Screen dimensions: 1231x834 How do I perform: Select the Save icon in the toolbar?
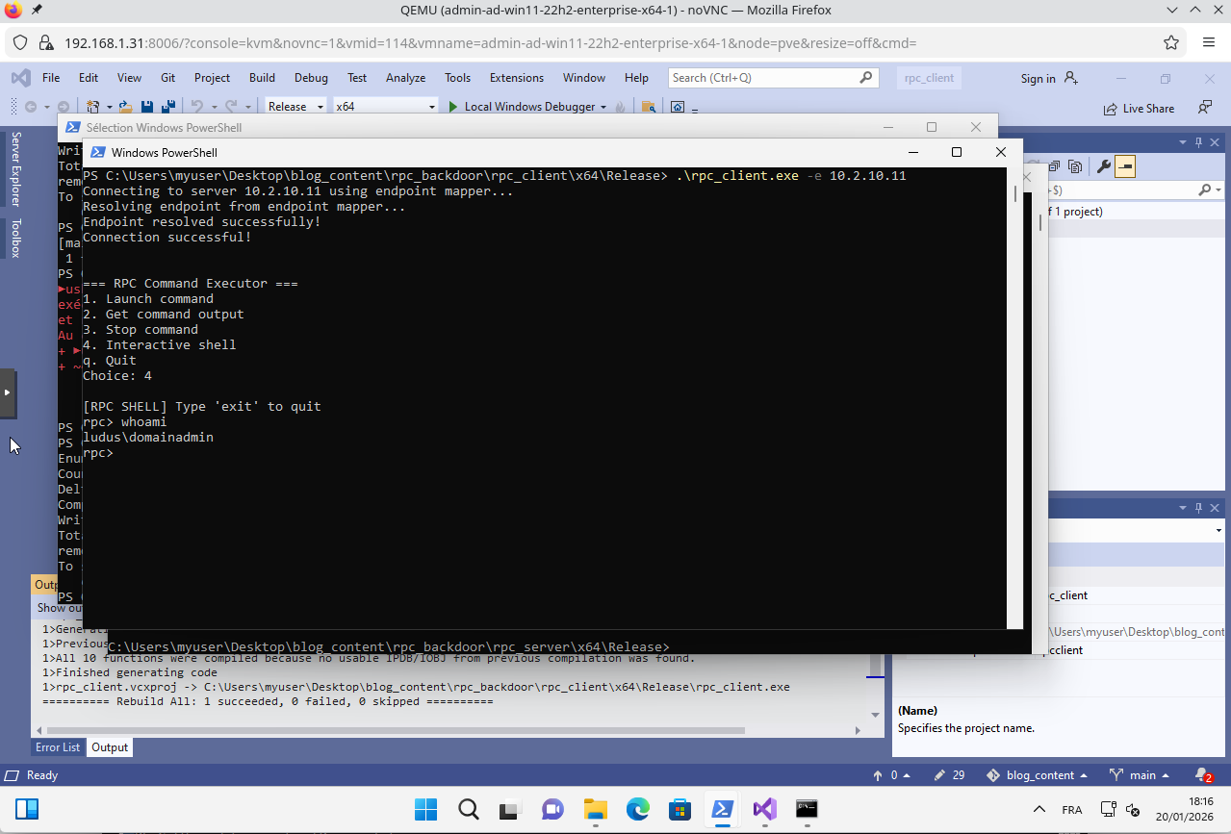click(x=147, y=106)
